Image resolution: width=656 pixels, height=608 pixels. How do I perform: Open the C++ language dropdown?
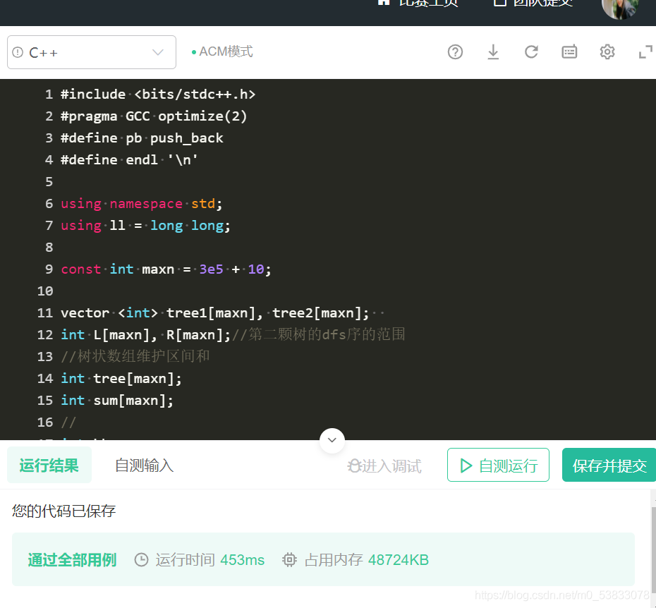92,52
